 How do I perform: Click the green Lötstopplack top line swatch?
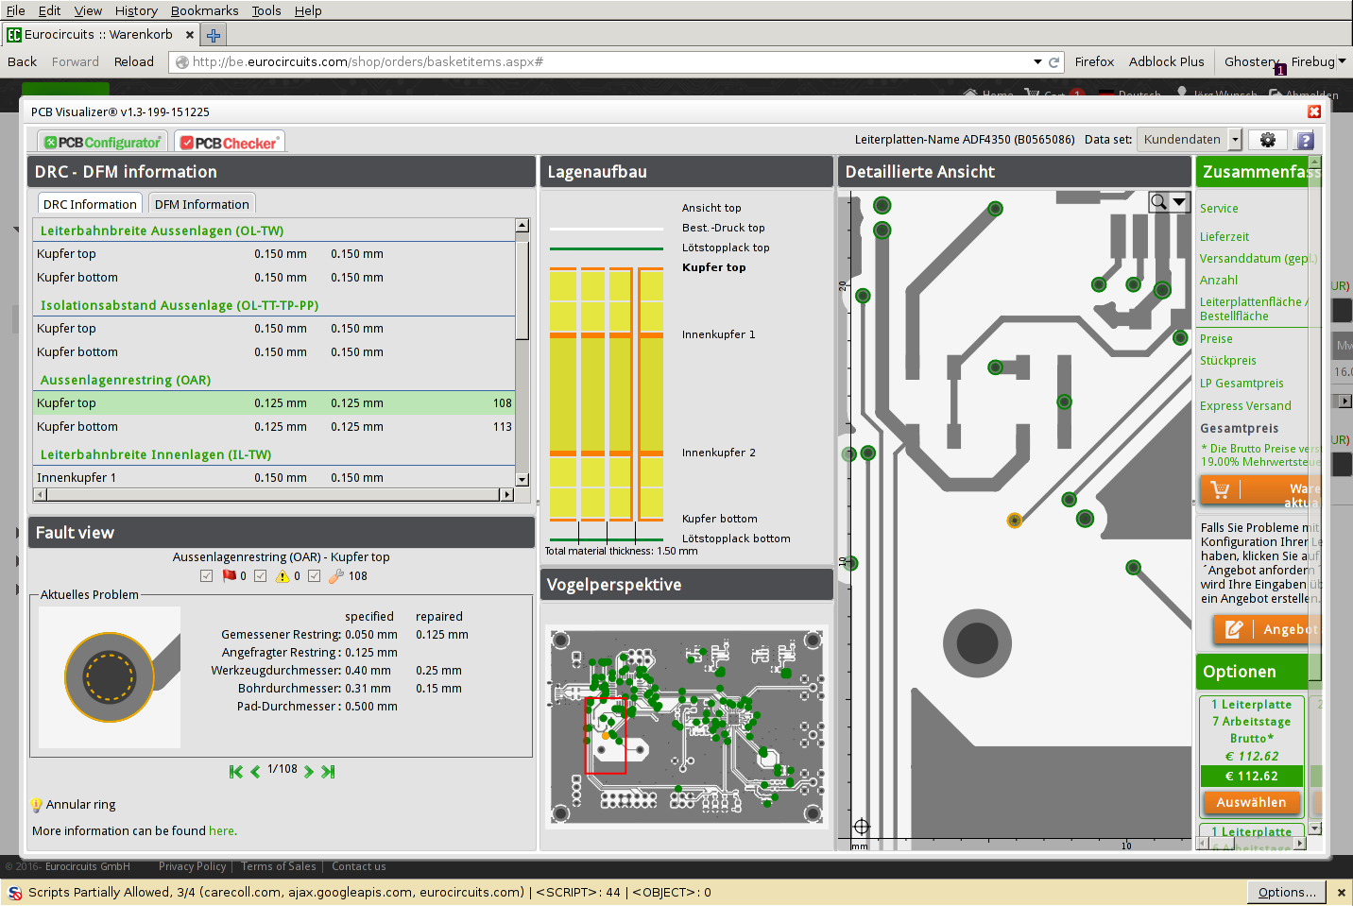tap(607, 248)
